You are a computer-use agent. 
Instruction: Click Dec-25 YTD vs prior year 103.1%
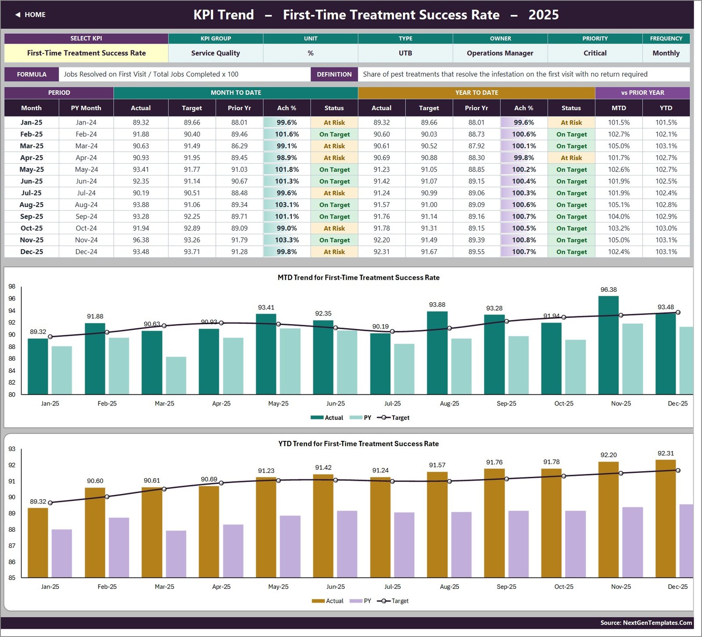(666, 252)
